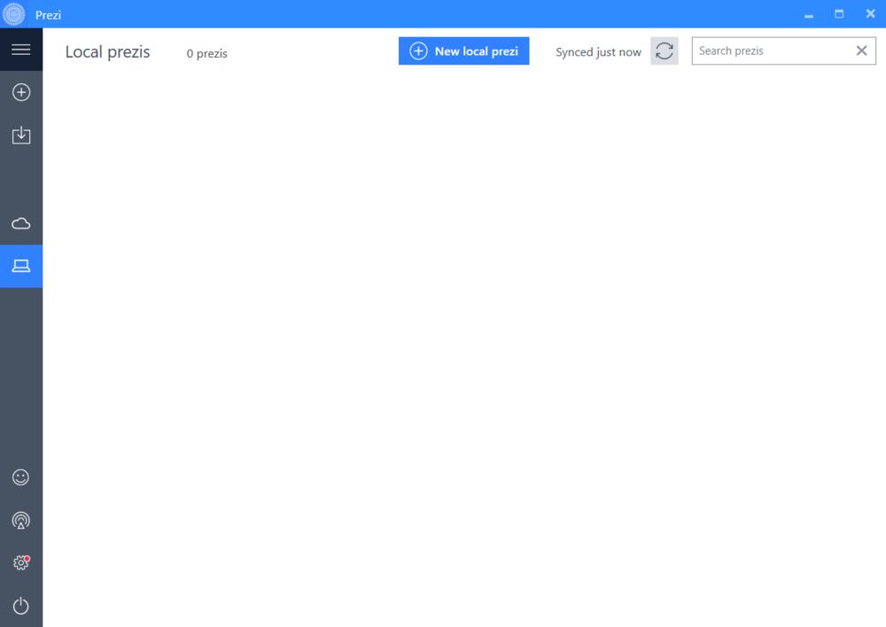886x627 pixels.
Task: Click the plus circle icon in sidebar
Action: (21, 92)
